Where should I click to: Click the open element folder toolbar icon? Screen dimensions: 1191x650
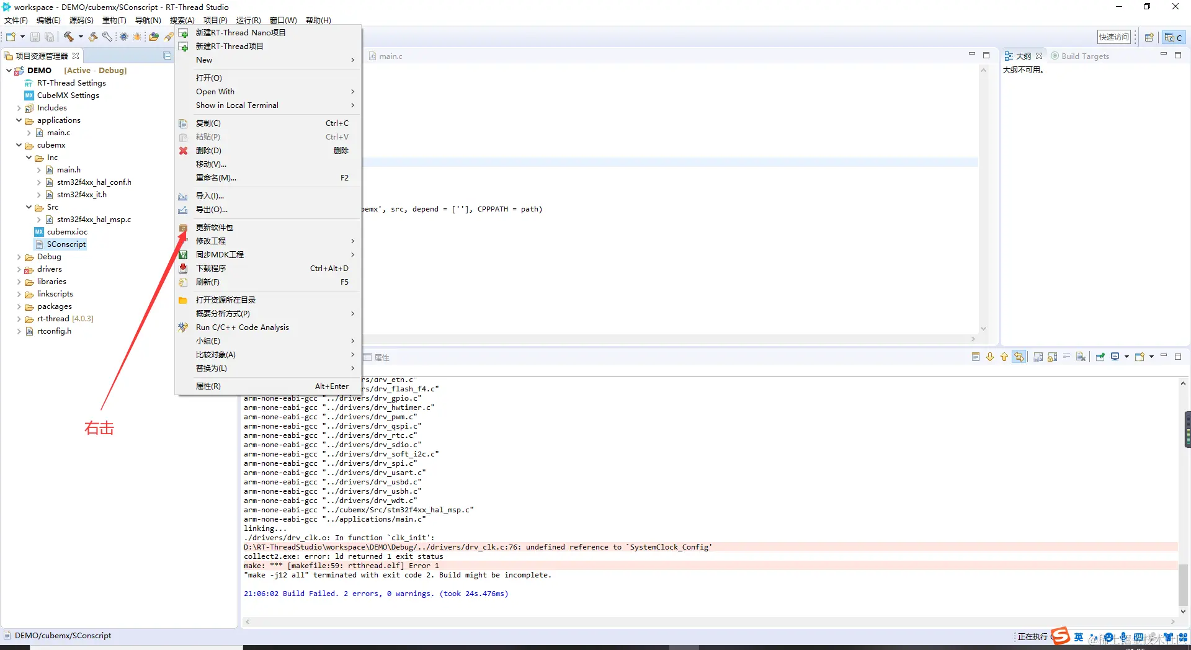[153, 37]
